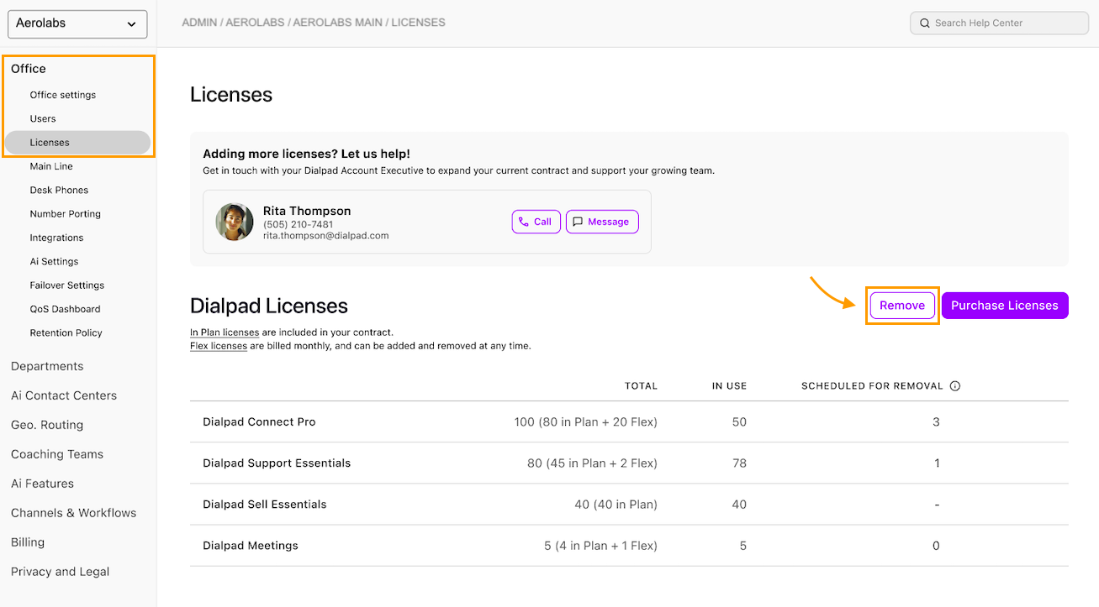Select Dialpad Sell Essentials row name

click(265, 505)
